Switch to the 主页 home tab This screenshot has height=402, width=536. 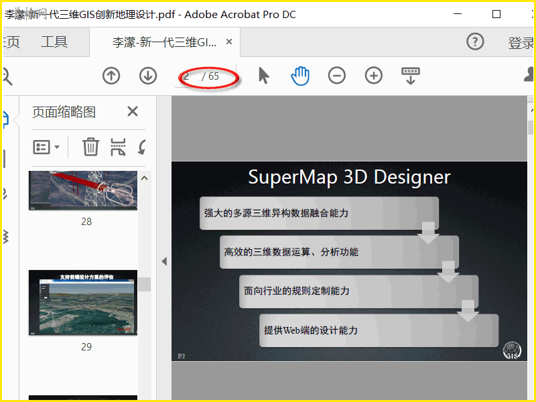[11, 42]
